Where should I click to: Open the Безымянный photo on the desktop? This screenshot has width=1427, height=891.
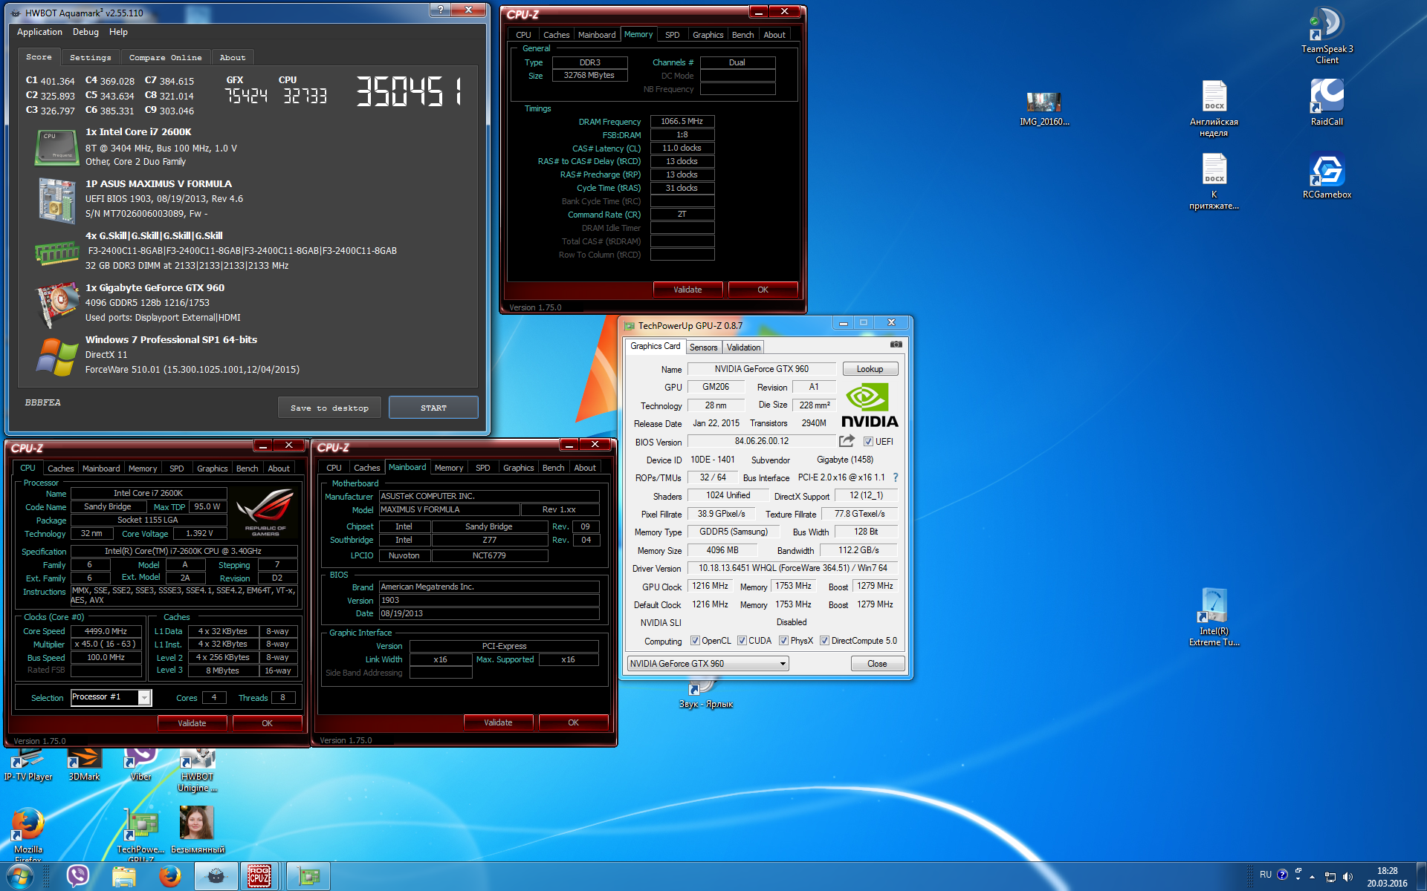pyautogui.click(x=197, y=829)
